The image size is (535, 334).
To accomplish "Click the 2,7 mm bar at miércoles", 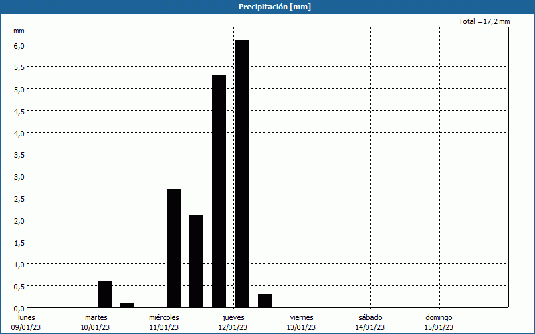I will coord(174,248).
